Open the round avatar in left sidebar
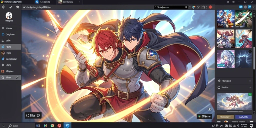 (x=9, y=15)
